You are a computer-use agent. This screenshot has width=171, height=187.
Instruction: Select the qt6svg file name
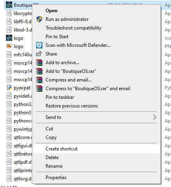(x=23, y=179)
